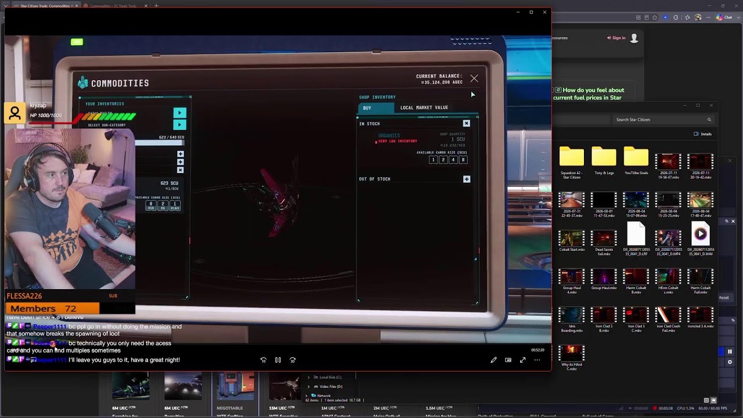Screen dimensions: 743x418
Task: Select the Ironclad 3 A.mkv file
Action: coord(701,318)
